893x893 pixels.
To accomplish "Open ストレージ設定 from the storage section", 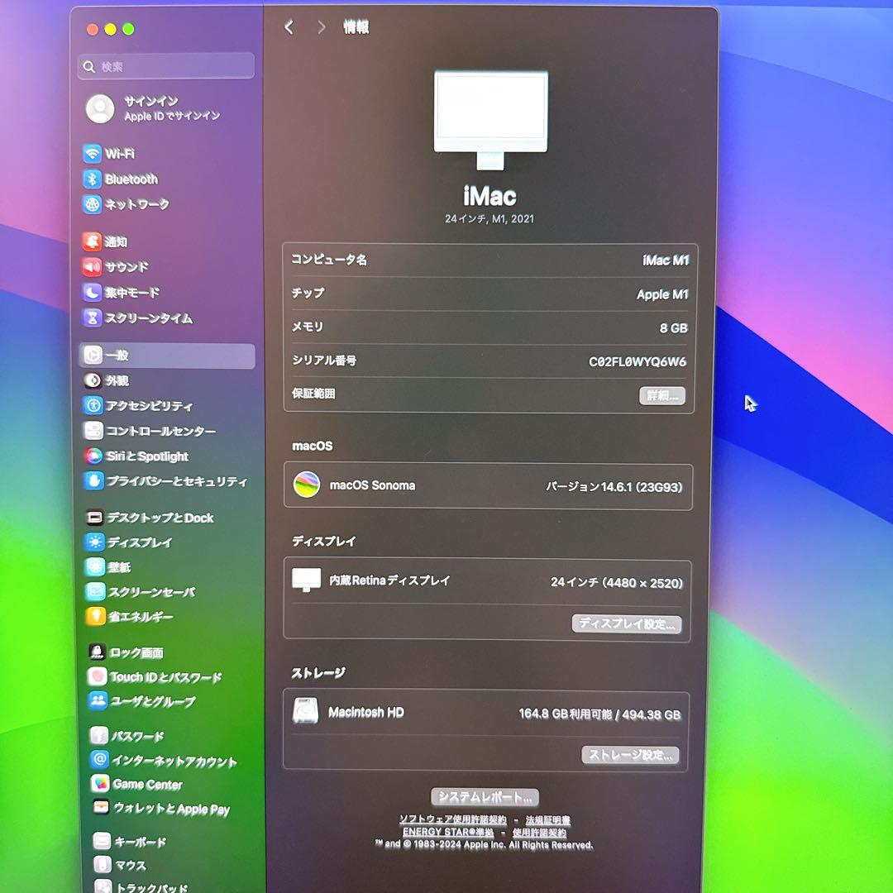I will pos(630,755).
